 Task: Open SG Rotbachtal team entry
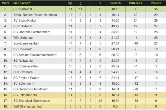(24, 61)
